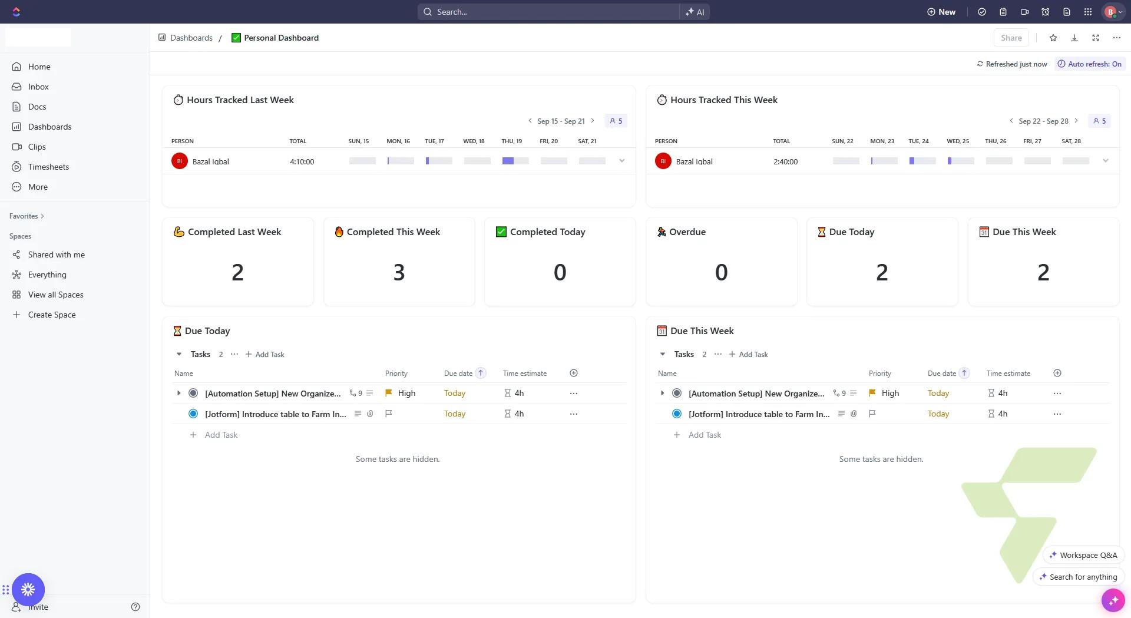Screen dimensions: 1131x618
Task: Click the dashboard download export icon
Action: pos(1074,38)
